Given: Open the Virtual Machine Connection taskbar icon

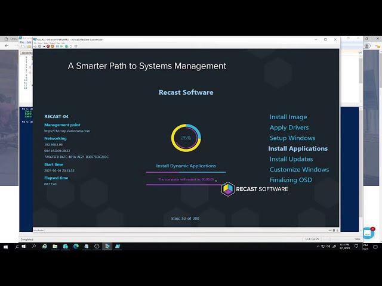Looking at the screenshot, I should click(107, 246).
